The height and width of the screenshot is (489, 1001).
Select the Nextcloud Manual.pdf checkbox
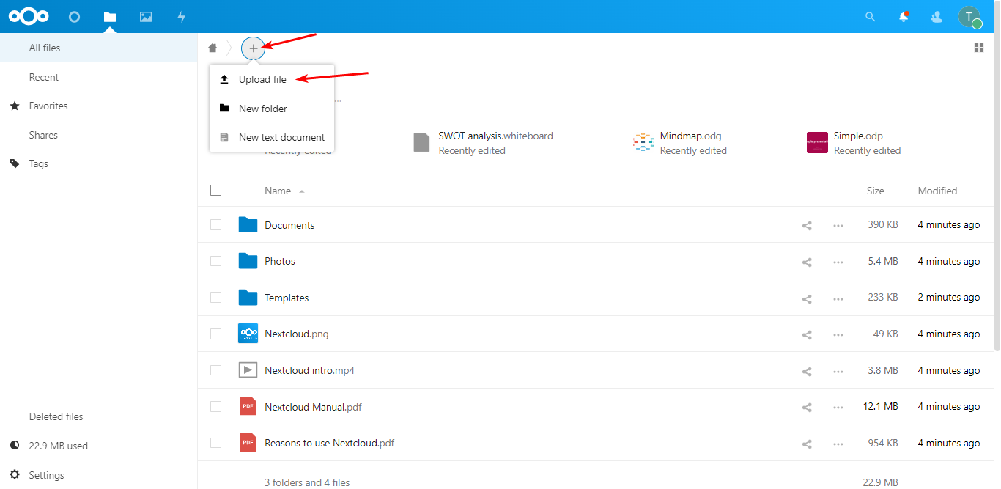click(215, 406)
